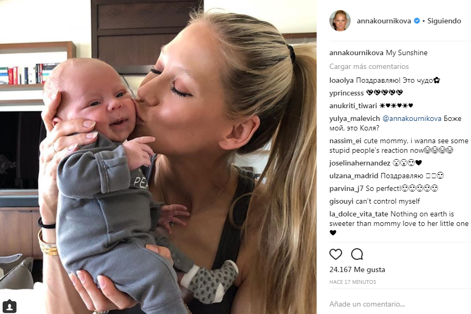The width and height of the screenshot is (471, 314).
Task: Expand Cargar más comentarios
Action: point(369,66)
